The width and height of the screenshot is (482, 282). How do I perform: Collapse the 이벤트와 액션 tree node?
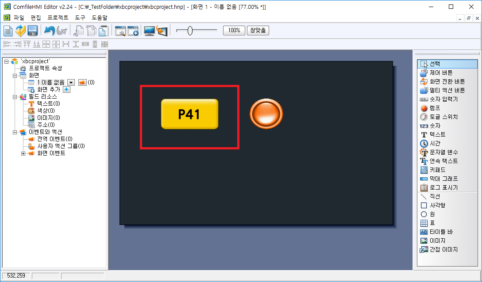(15, 132)
